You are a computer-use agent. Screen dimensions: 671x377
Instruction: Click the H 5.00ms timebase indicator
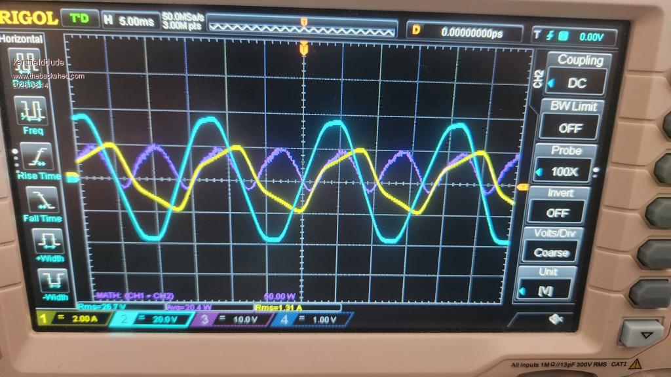click(130, 20)
